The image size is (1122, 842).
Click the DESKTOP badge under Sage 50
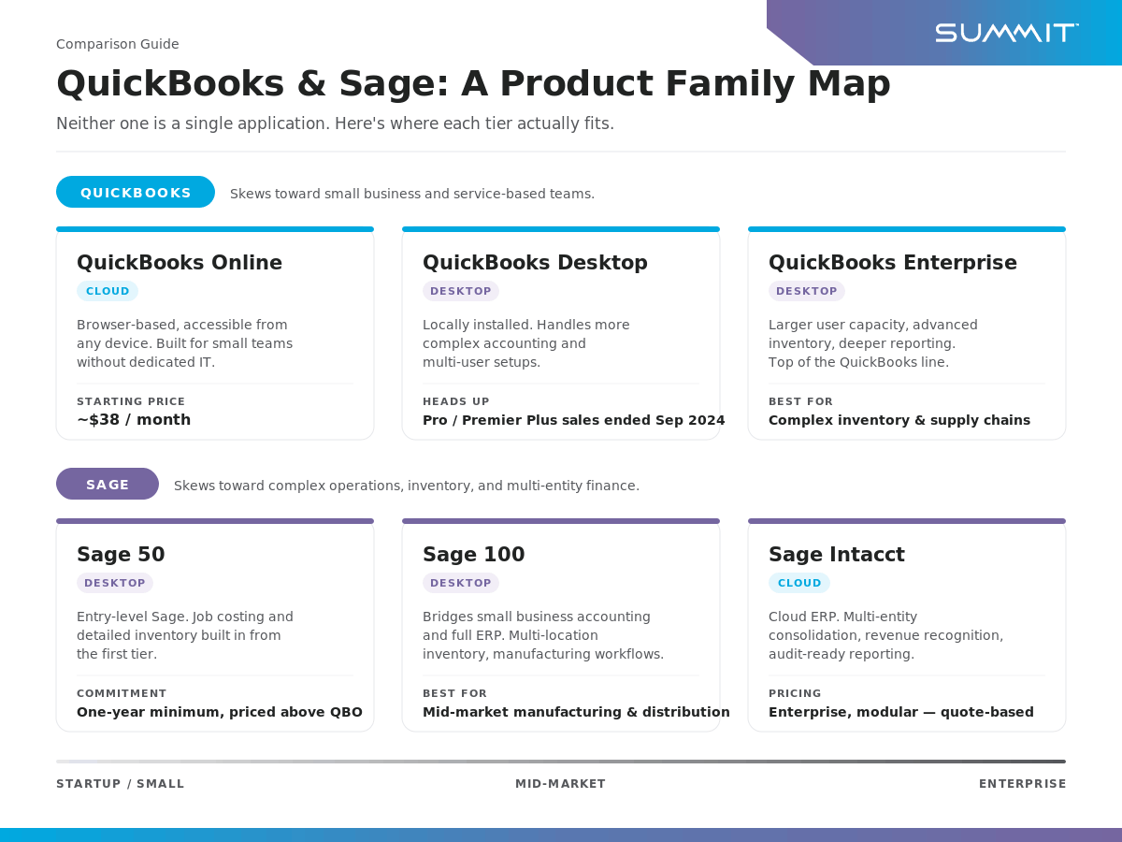pyautogui.click(x=115, y=583)
